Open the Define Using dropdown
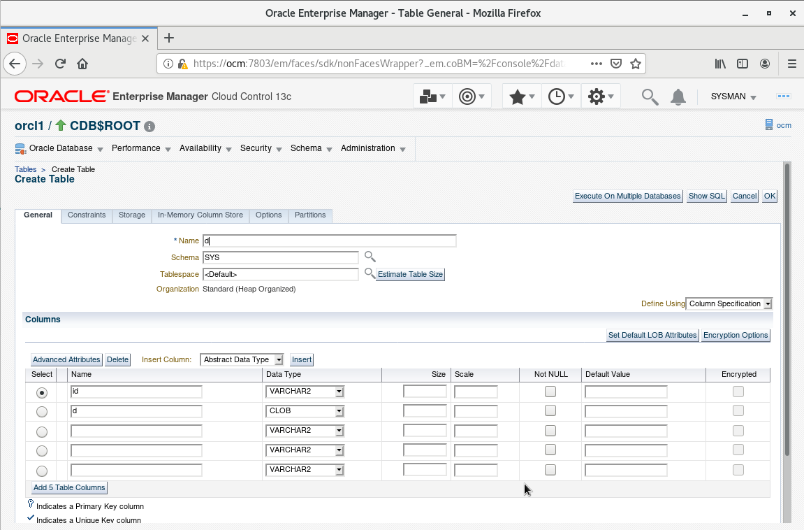Image resolution: width=804 pixels, height=530 pixels. click(x=729, y=303)
